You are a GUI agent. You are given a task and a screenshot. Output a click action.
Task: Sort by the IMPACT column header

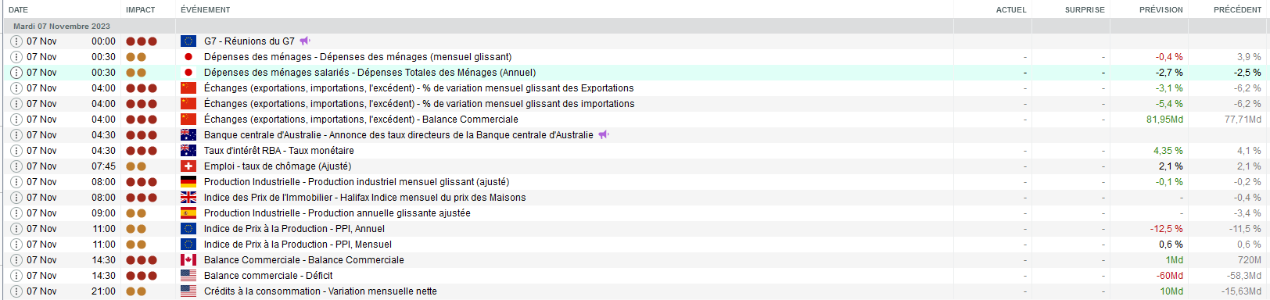click(141, 10)
